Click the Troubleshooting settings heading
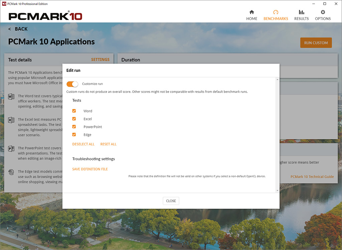This screenshot has height=250, width=342. point(94,159)
